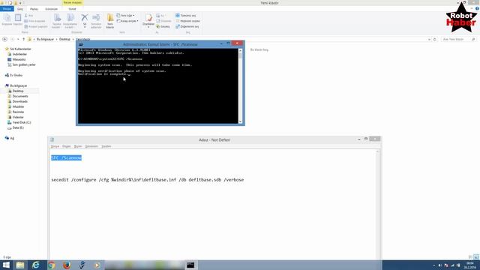The image size is (480, 270).
Task: Open address bar history dropdown
Action: (x=429, y=40)
